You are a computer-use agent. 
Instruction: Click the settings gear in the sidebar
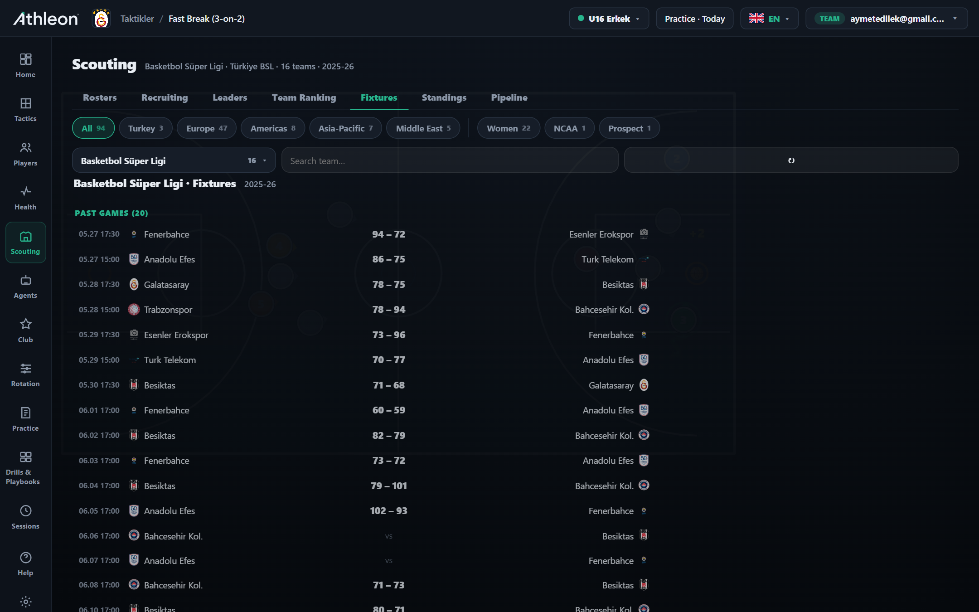click(x=26, y=602)
